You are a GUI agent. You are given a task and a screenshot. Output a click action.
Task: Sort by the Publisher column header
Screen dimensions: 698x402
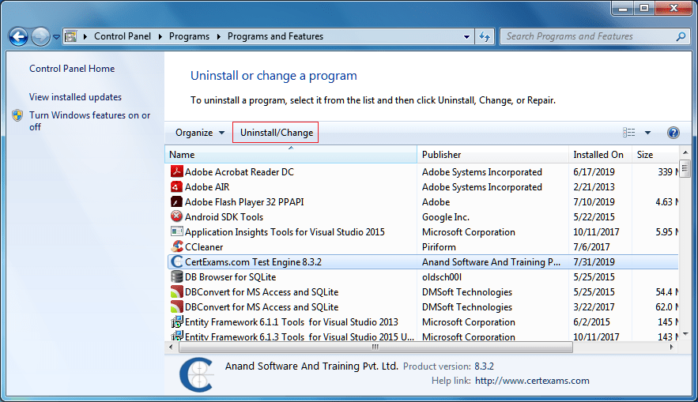tap(492, 154)
